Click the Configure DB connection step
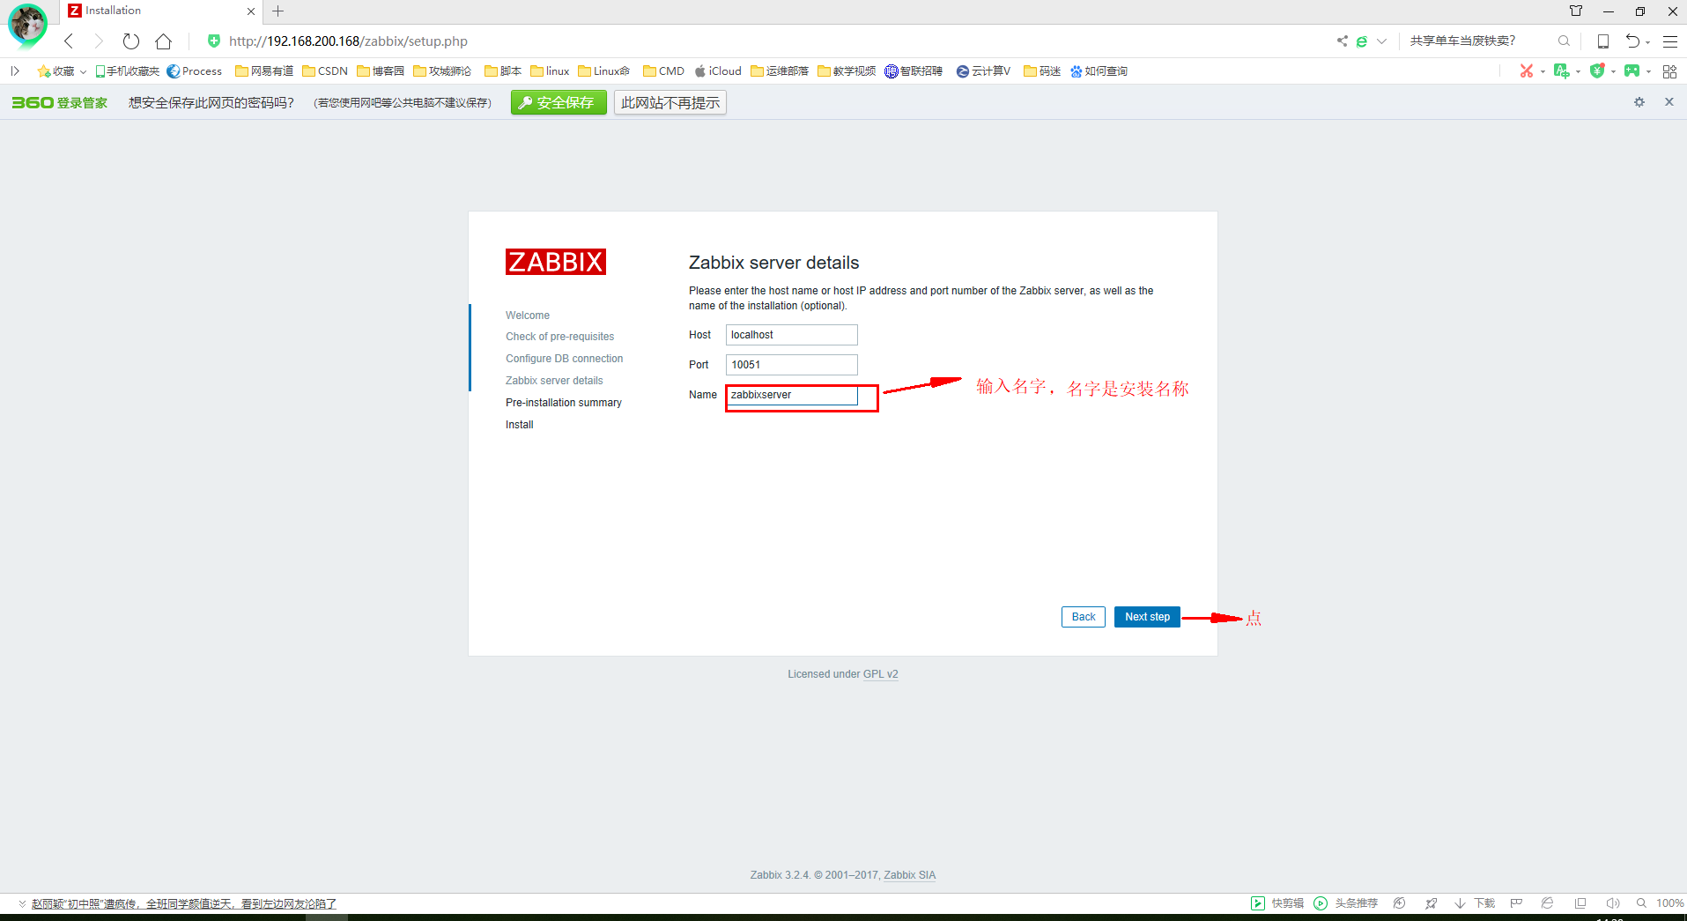Viewport: 1687px width, 921px height. (564, 359)
